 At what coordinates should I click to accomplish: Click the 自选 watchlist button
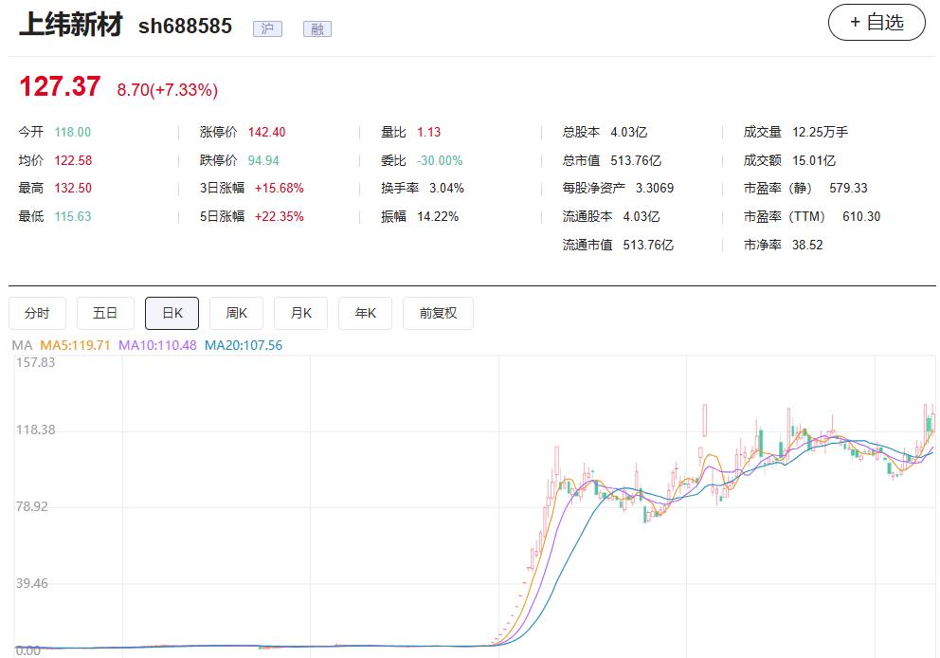point(877,22)
